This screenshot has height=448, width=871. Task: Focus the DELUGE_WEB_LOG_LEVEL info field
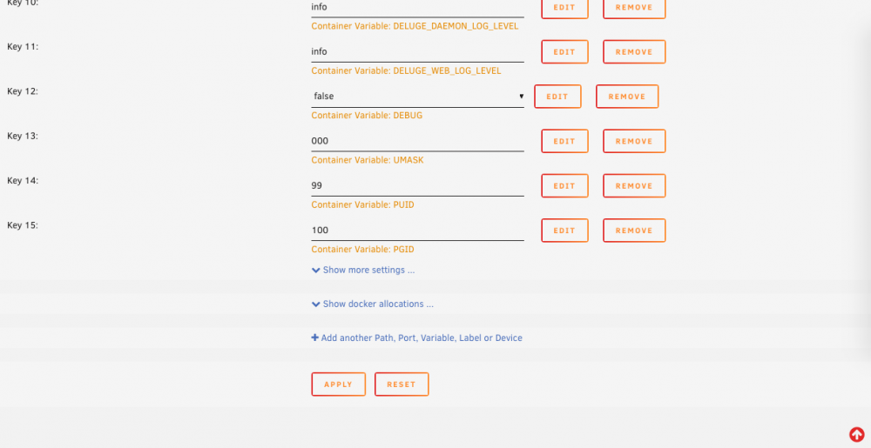(418, 51)
